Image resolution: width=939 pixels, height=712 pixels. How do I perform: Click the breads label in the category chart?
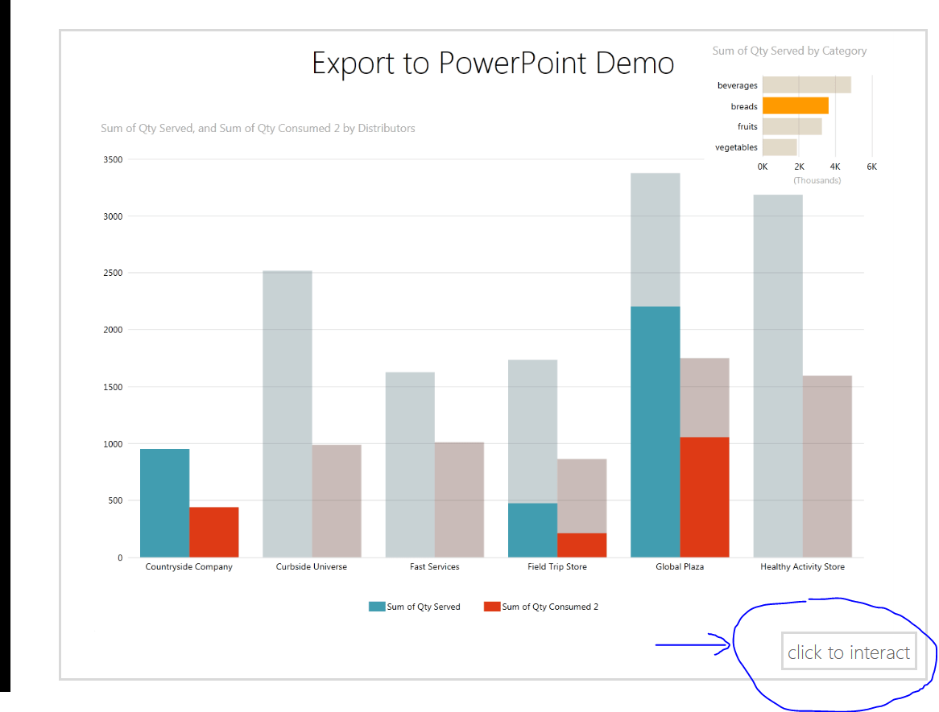(x=745, y=105)
